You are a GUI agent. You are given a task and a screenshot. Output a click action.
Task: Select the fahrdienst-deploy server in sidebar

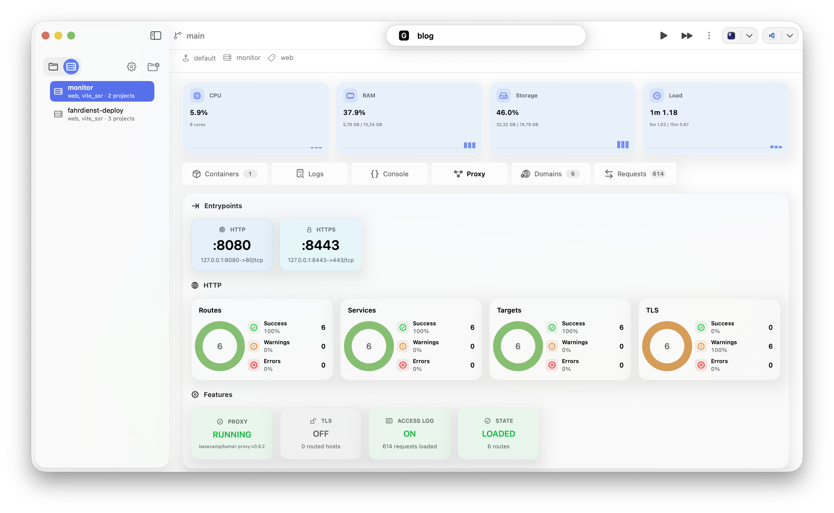[x=102, y=114]
